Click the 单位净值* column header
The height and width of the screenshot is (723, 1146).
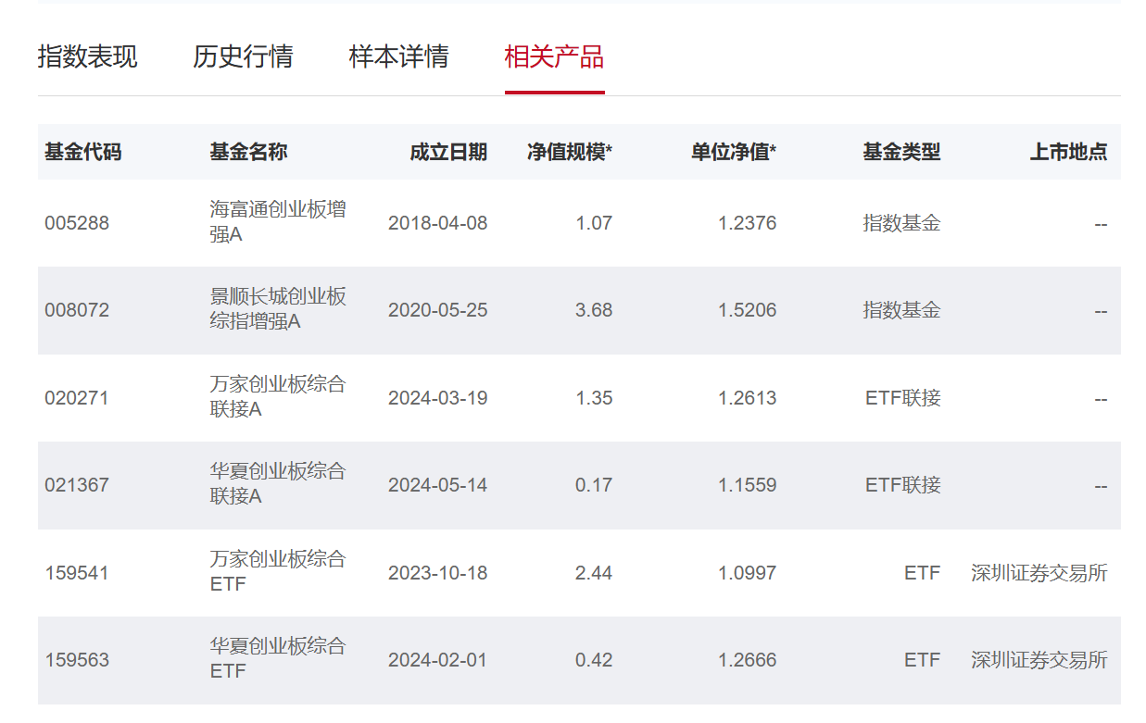pos(734,152)
